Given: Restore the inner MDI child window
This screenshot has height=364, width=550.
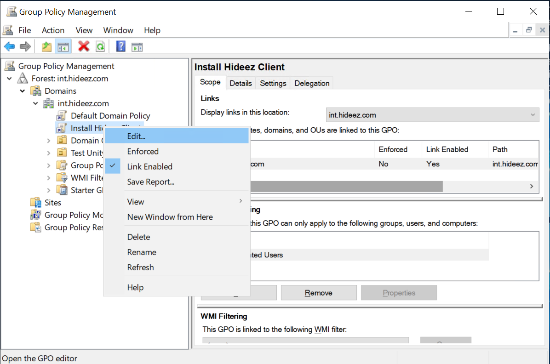Looking at the screenshot, I should [x=528, y=30].
